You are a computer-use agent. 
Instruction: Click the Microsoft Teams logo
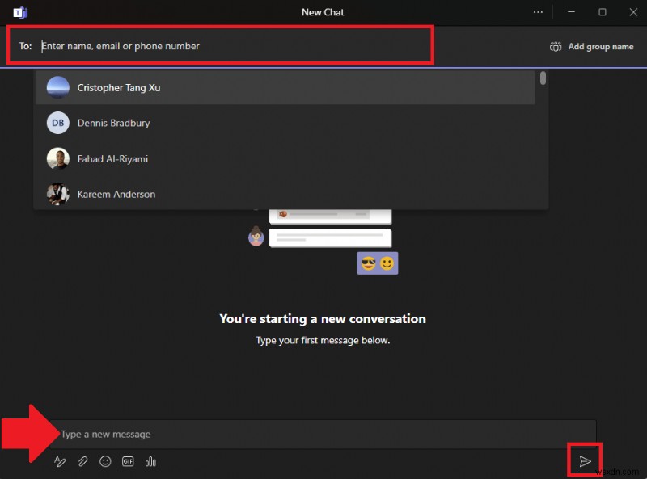click(x=20, y=12)
